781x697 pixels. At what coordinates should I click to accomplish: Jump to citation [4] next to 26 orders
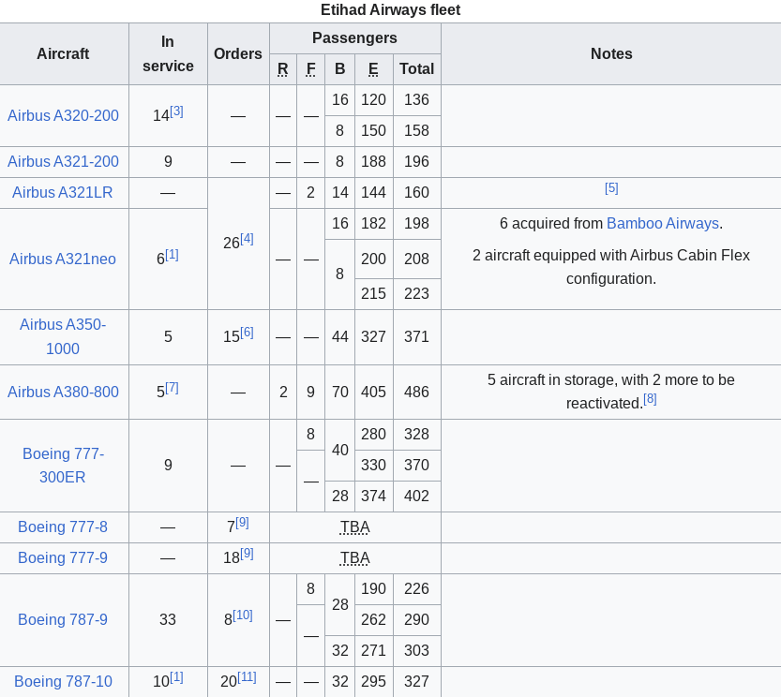tap(247, 238)
